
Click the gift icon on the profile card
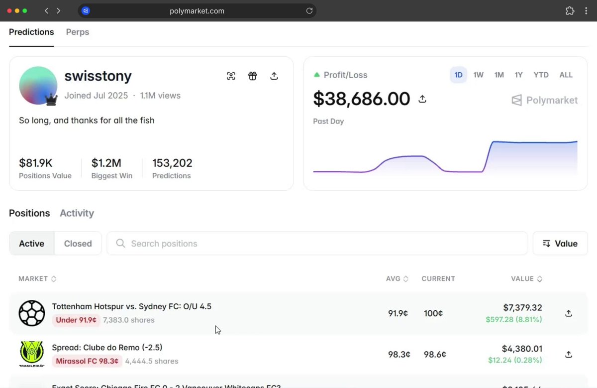pos(253,76)
